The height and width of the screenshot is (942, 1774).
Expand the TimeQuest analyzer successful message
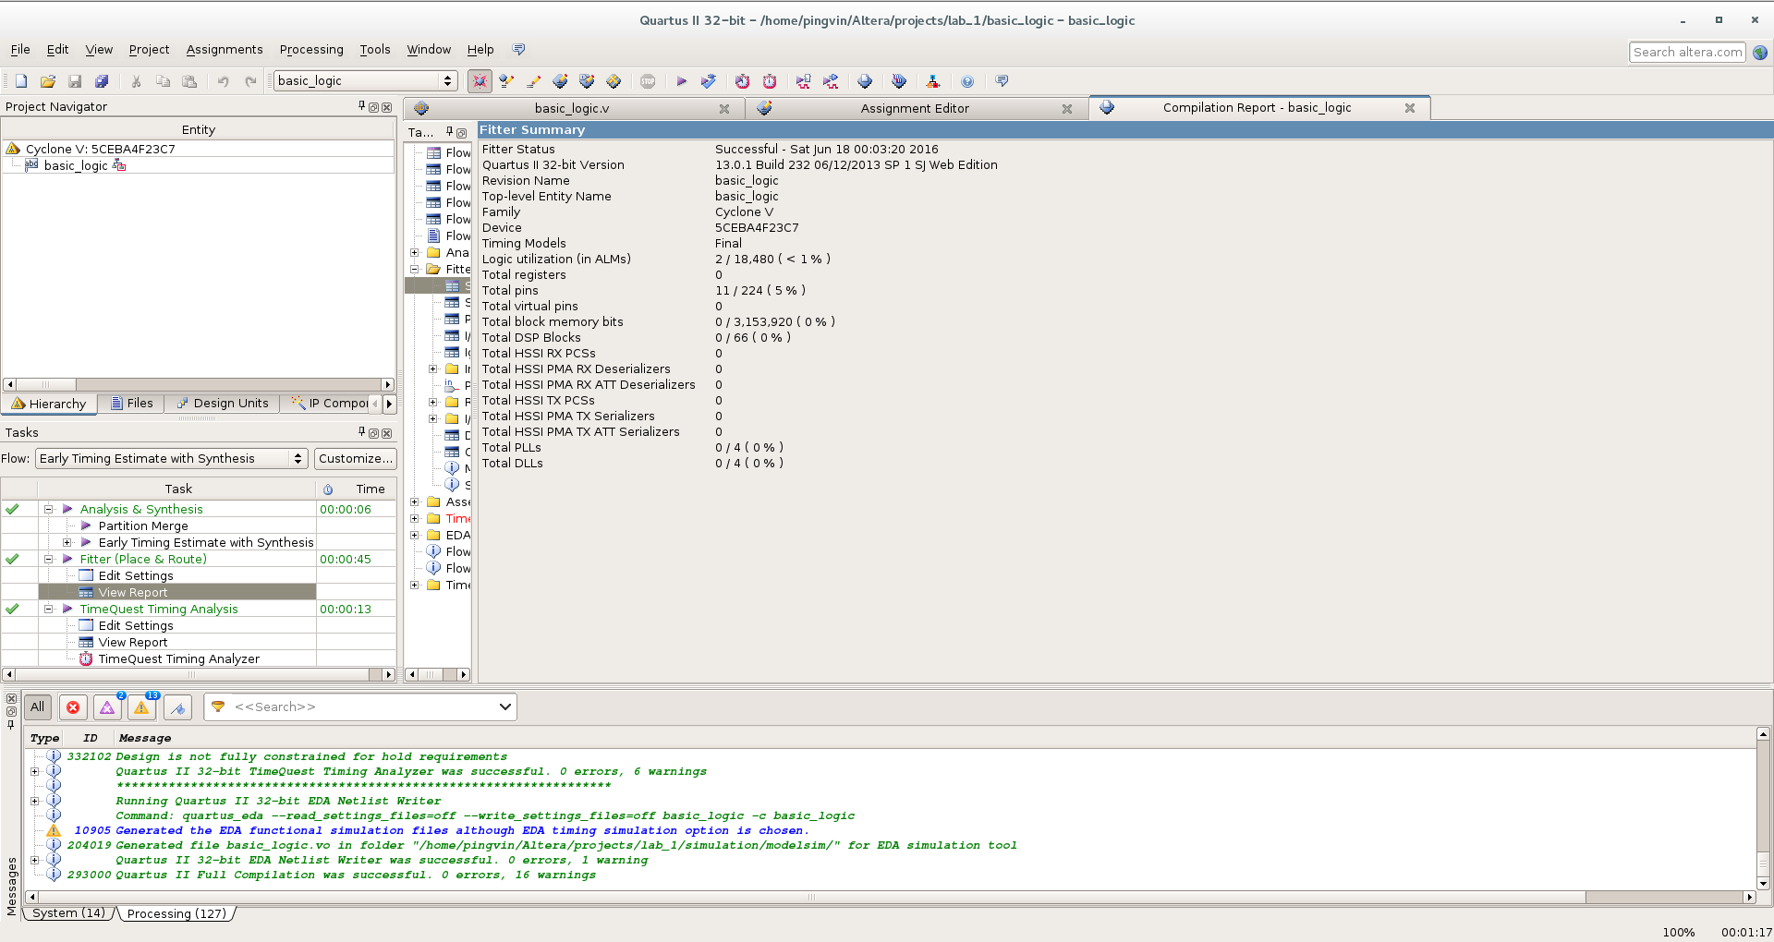(x=35, y=771)
